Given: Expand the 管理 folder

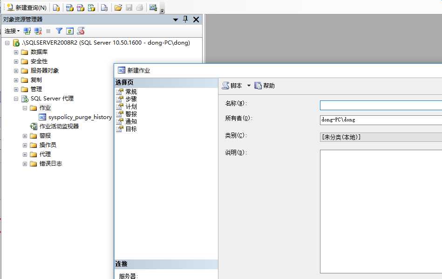Looking at the screenshot, I should pos(16,90).
